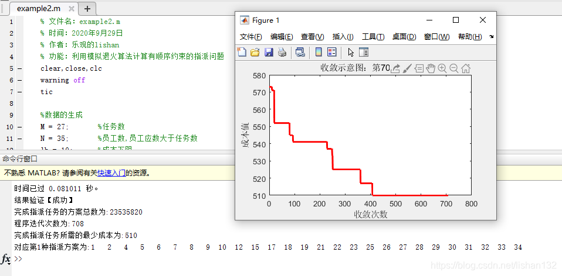Open file via folder icon in Figure 1
Viewport: 562px width, 276px height.
pyautogui.click(x=255, y=53)
